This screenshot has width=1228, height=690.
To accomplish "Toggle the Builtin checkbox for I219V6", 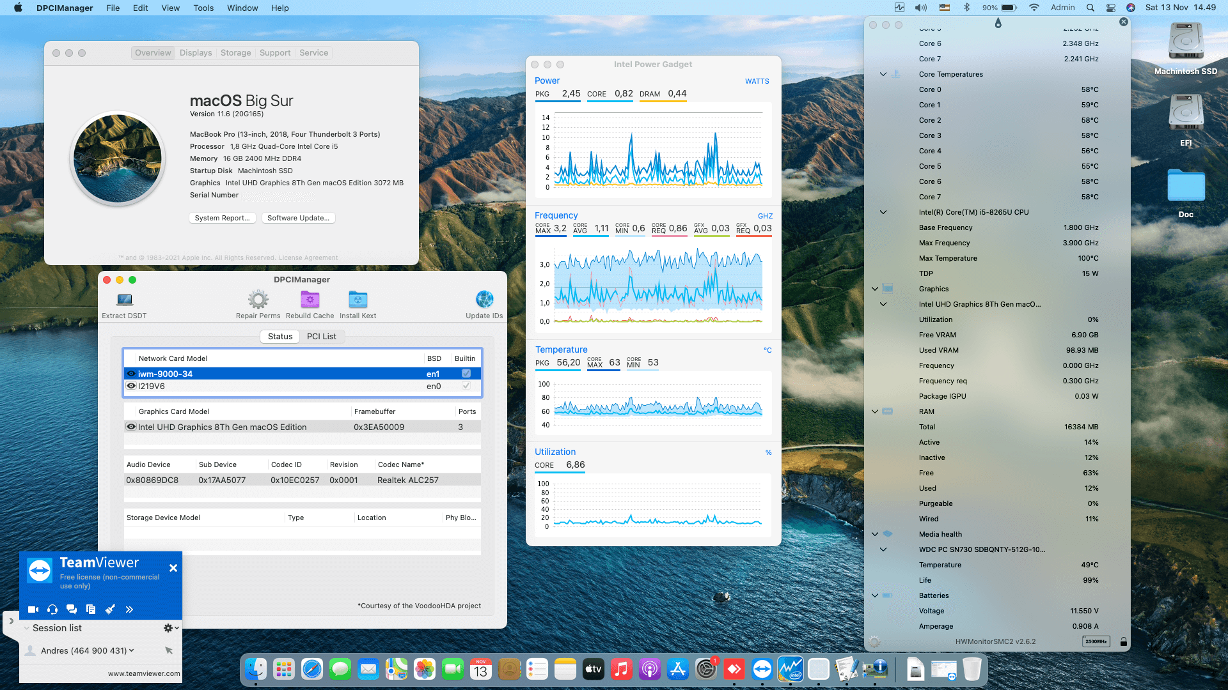I will [466, 386].
